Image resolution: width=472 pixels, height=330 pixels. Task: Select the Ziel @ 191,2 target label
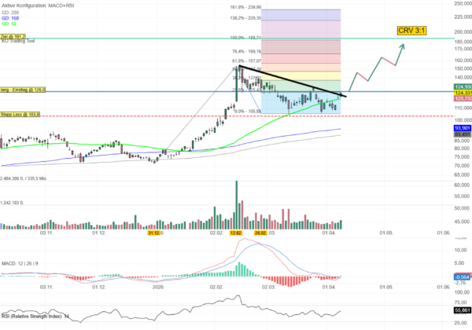point(13,36)
